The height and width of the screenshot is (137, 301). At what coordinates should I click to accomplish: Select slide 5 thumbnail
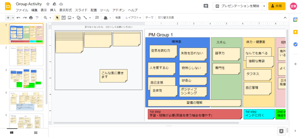[26, 121]
